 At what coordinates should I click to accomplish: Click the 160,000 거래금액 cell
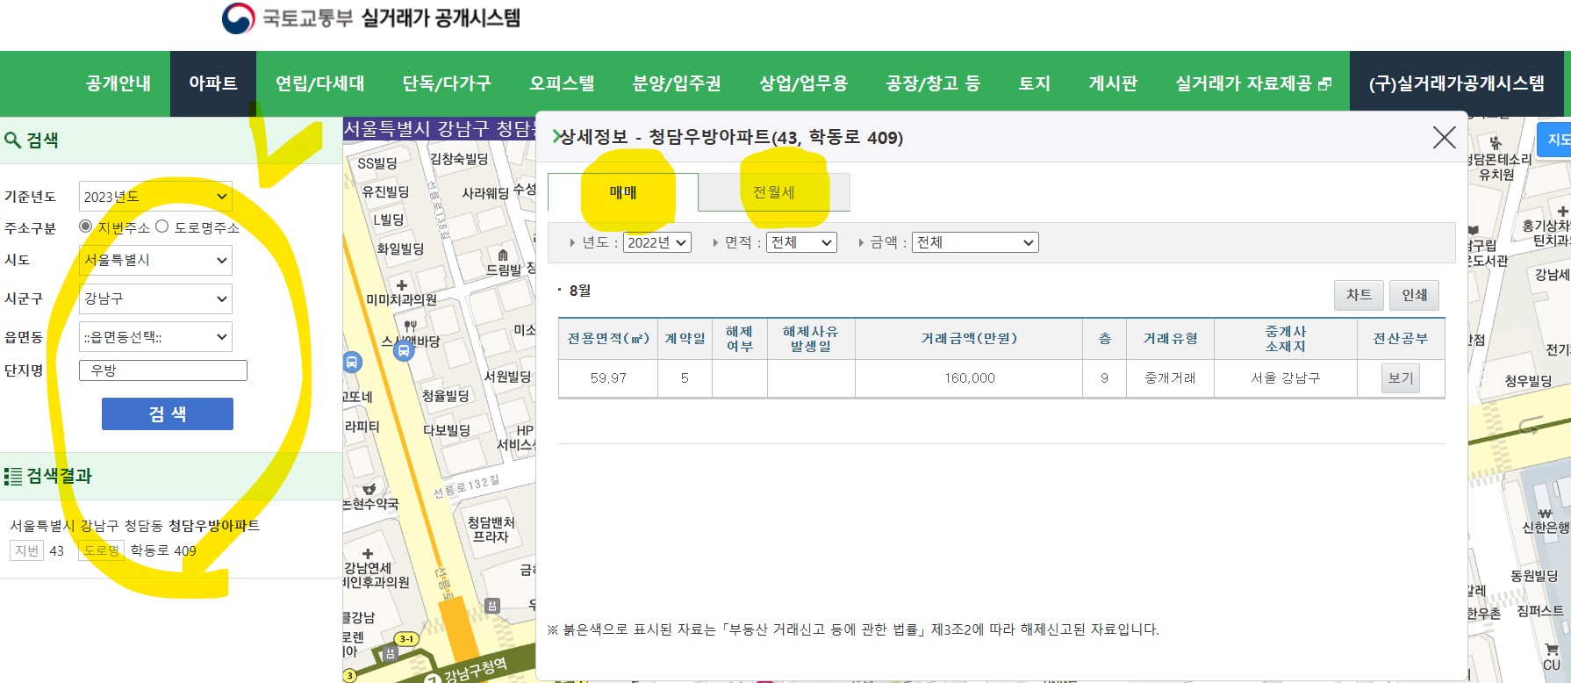coord(969,378)
